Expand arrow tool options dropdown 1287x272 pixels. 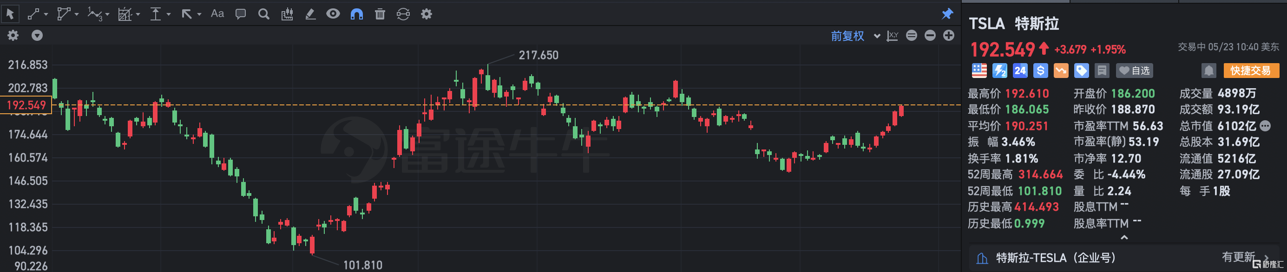pos(199,14)
